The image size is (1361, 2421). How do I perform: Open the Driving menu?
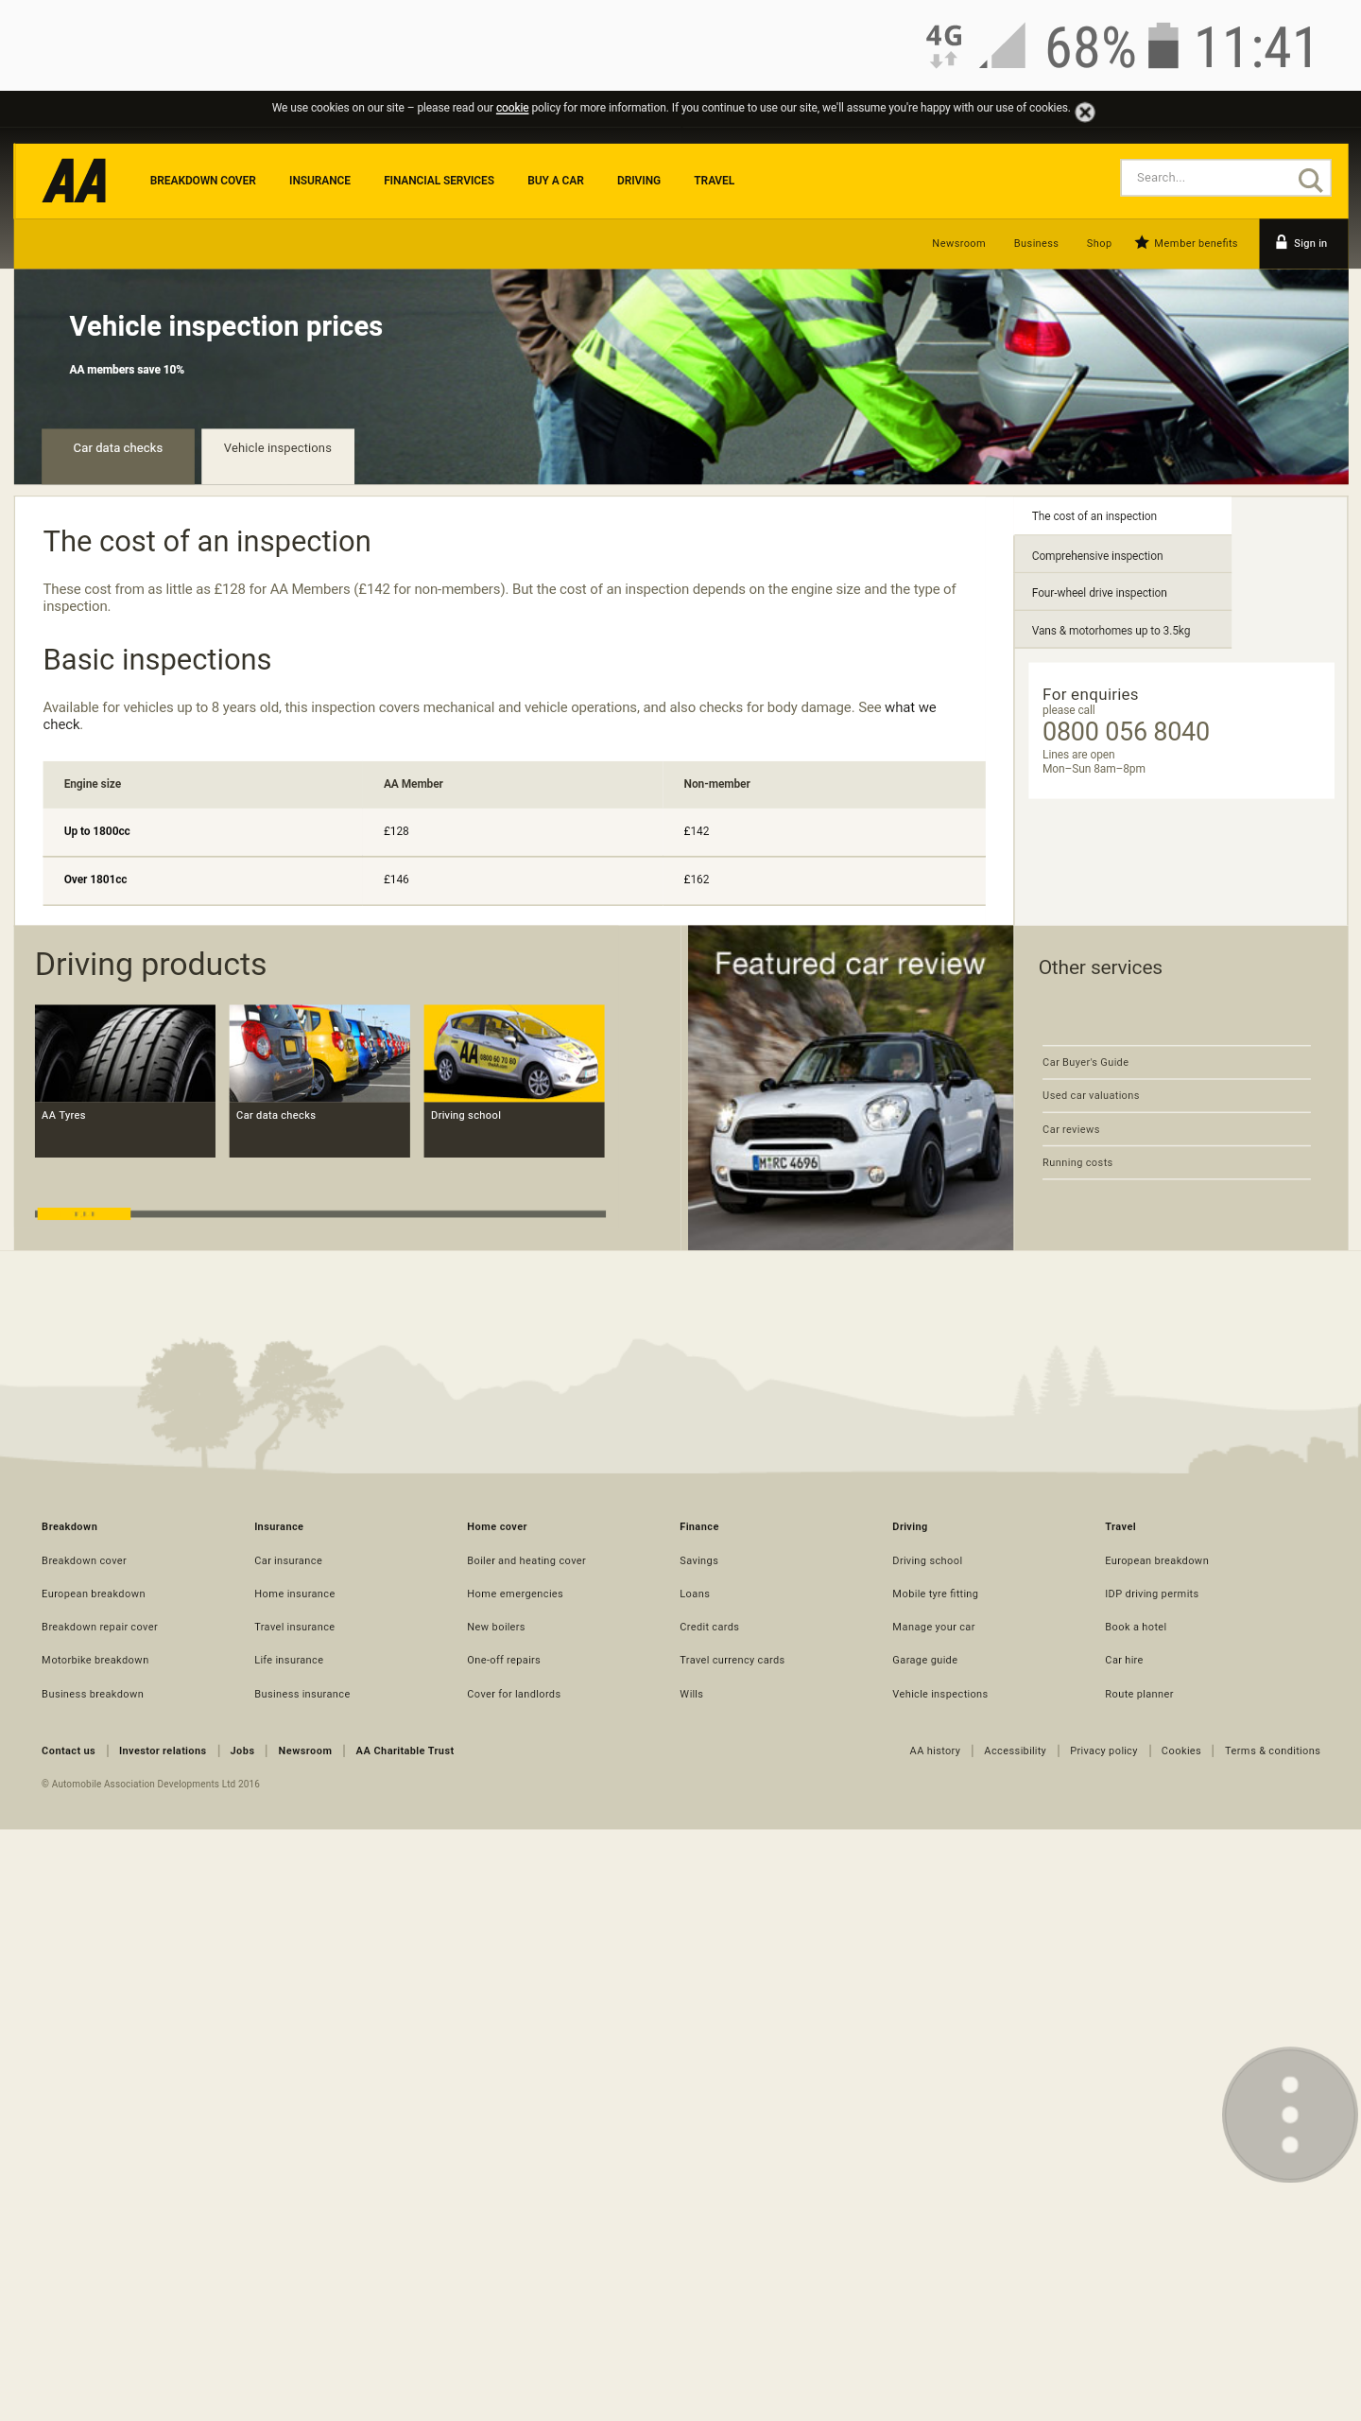pyautogui.click(x=639, y=181)
